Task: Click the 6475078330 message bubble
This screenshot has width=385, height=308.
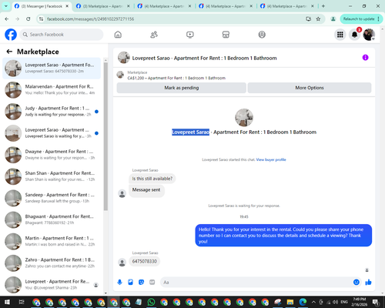Action: (x=145, y=261)
